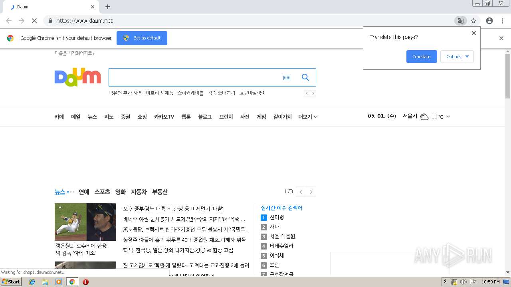Show previous trending search suggestions
The width and height of the screenshot is (511, 287).
(307, 93)
